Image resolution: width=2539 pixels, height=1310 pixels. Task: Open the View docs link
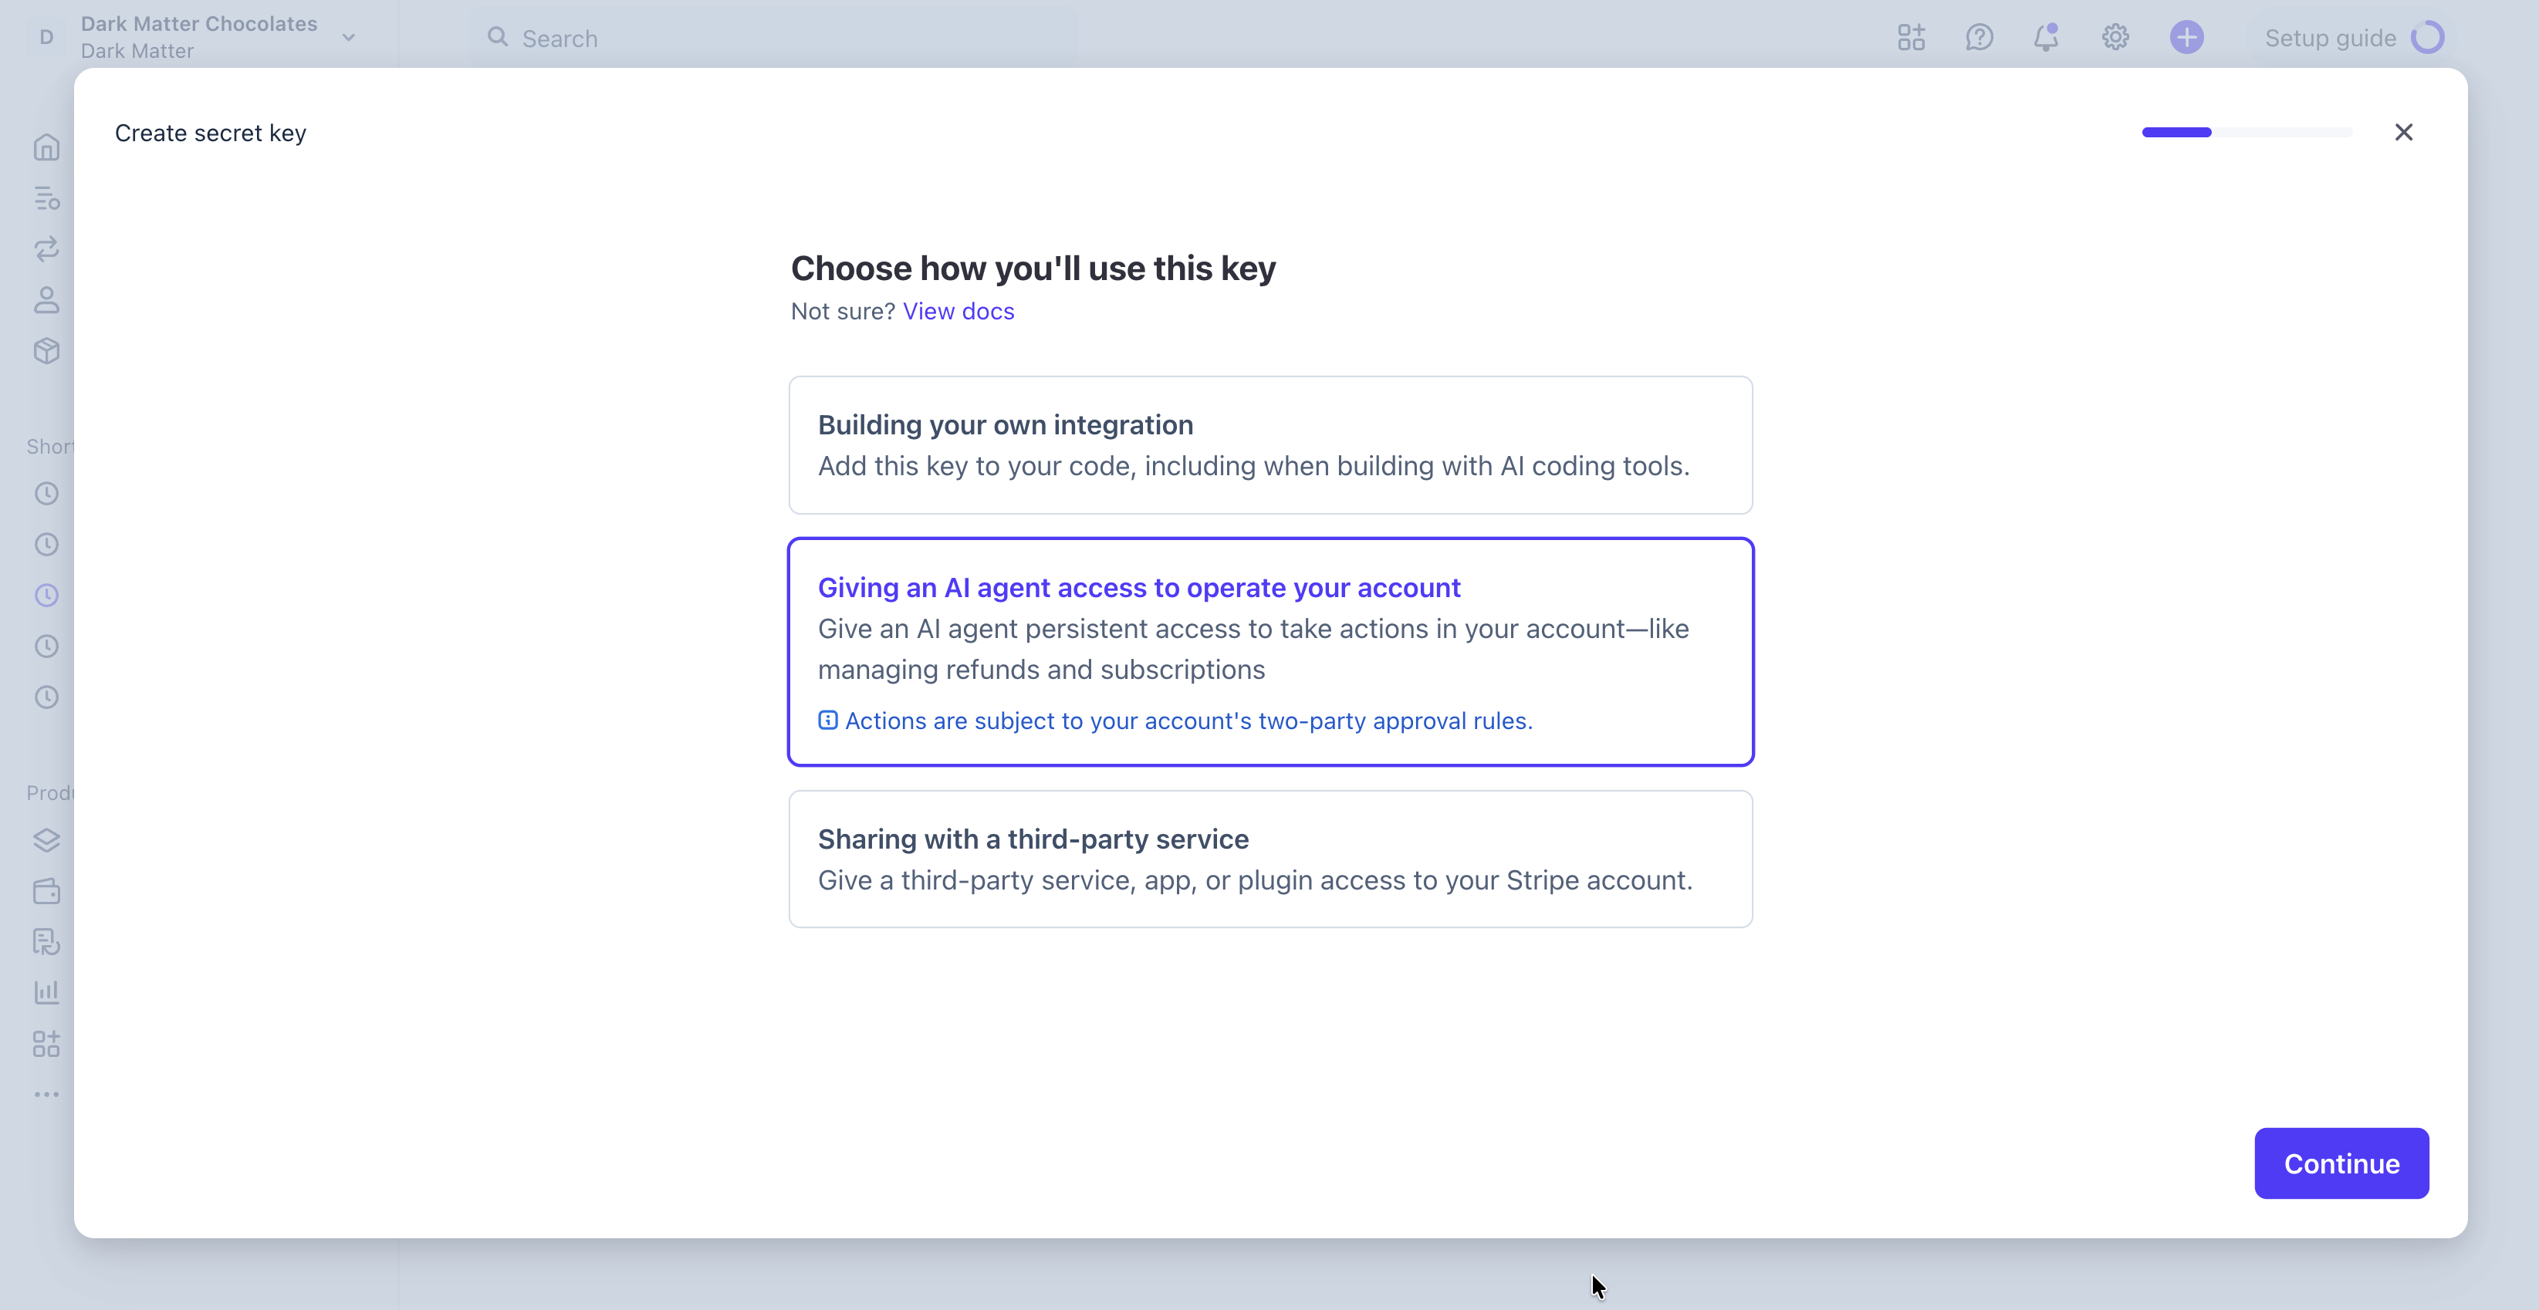coord(958,312)
